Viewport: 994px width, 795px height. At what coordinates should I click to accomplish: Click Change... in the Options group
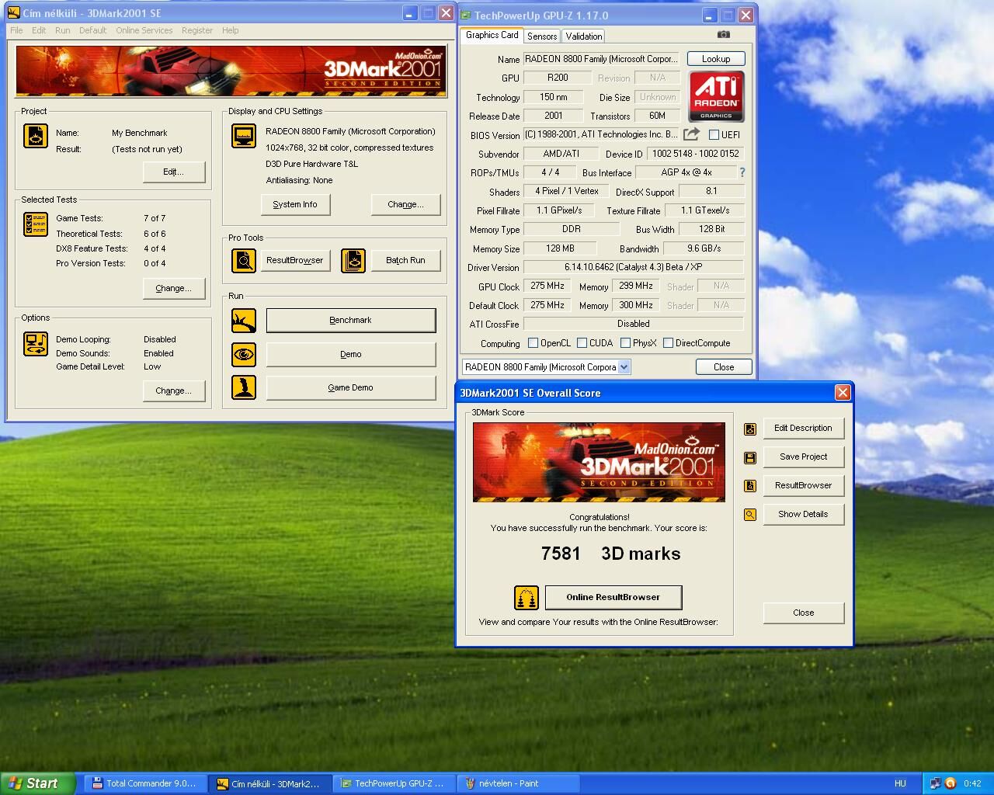point(174,391)
